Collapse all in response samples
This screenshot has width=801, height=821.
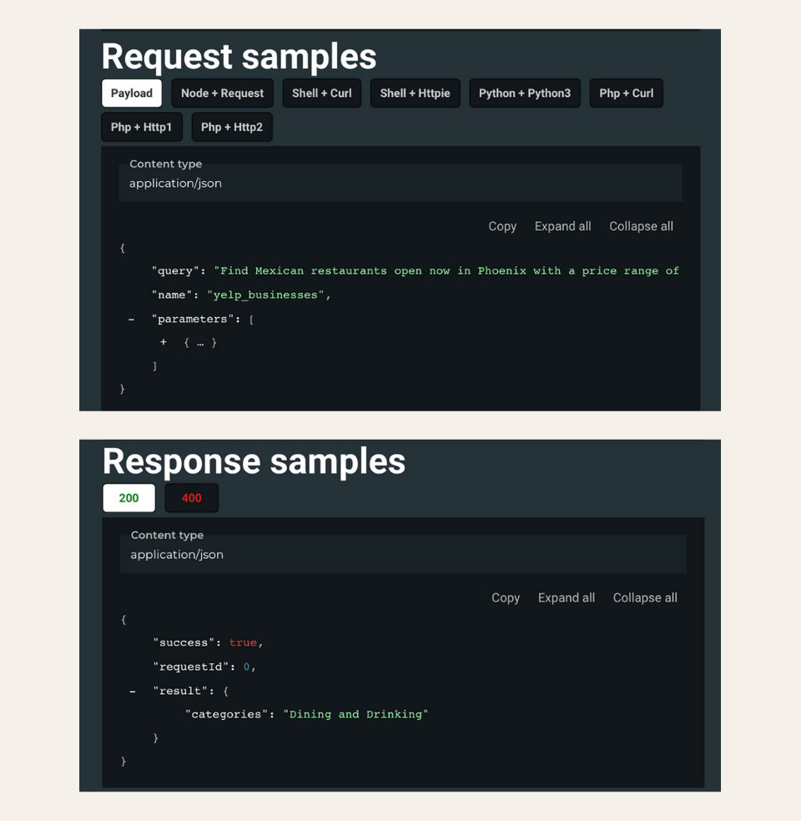click(x=645, y=597)
